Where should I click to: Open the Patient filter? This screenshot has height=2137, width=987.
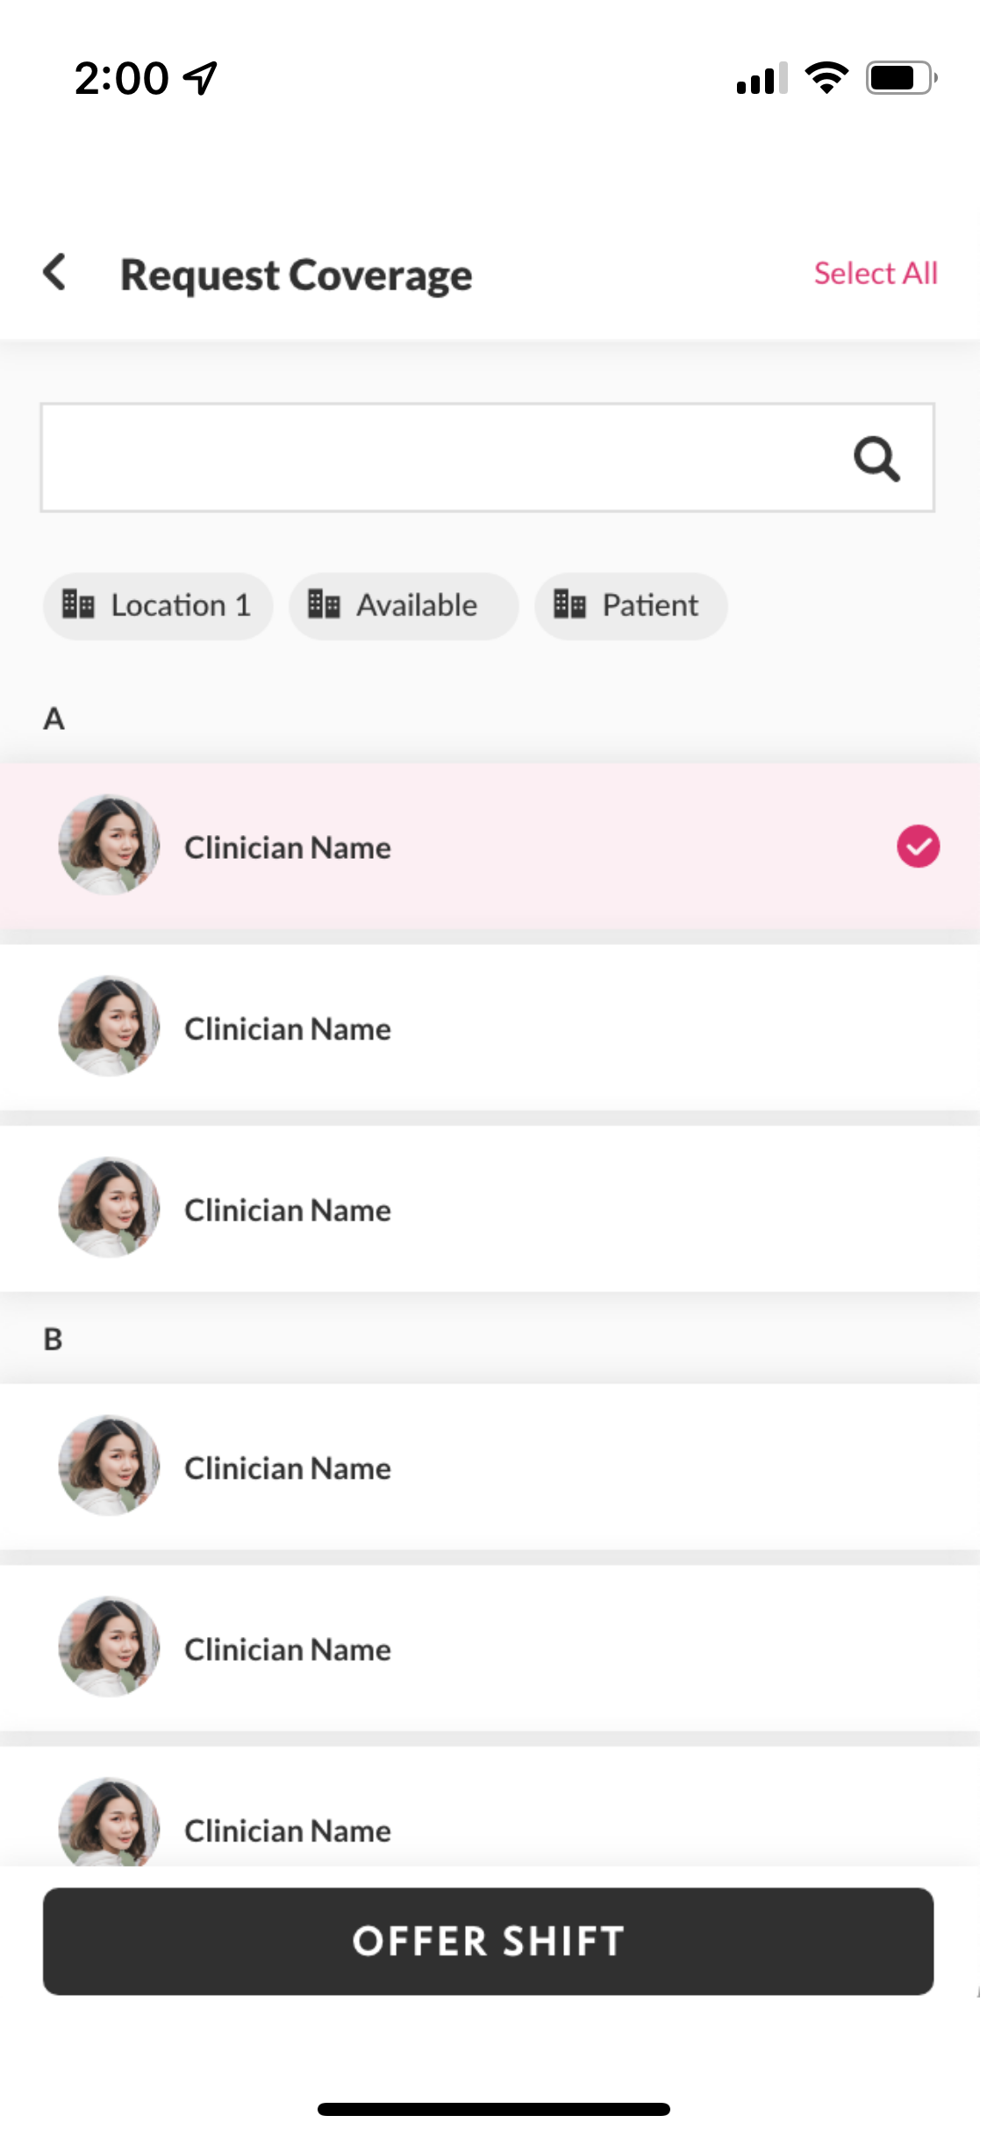[631, 605]
